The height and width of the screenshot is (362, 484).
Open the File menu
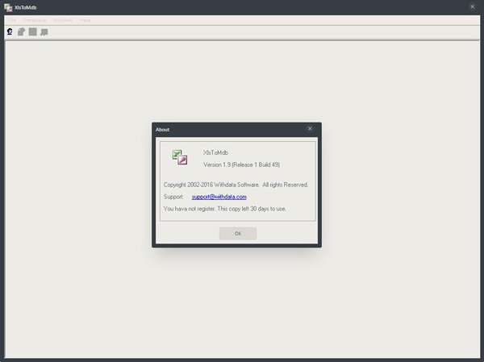[12, 20]
